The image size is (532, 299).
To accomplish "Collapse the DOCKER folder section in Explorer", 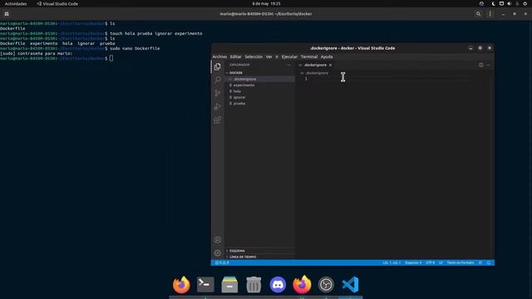I will pos(260,73).
